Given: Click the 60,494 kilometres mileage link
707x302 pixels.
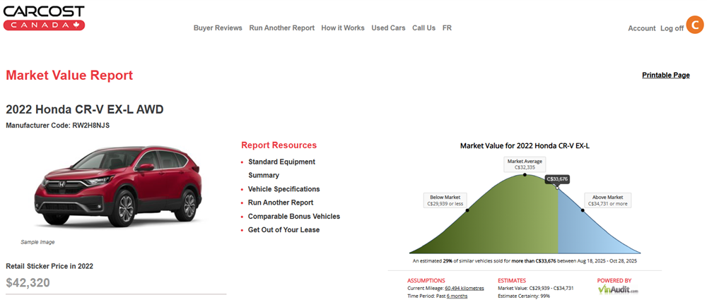Looking at the screenshot, I should (464, 288).
